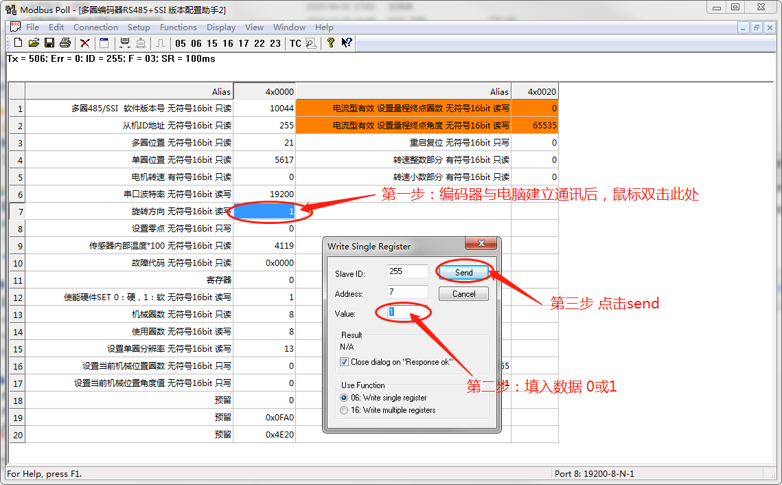Click Cancel in Write Single Register dialog

(464, 294)
